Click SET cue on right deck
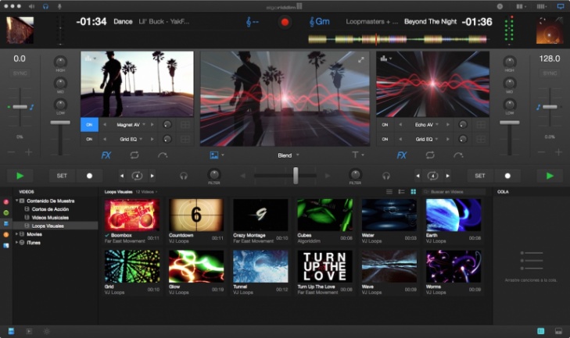 point(480,176)
